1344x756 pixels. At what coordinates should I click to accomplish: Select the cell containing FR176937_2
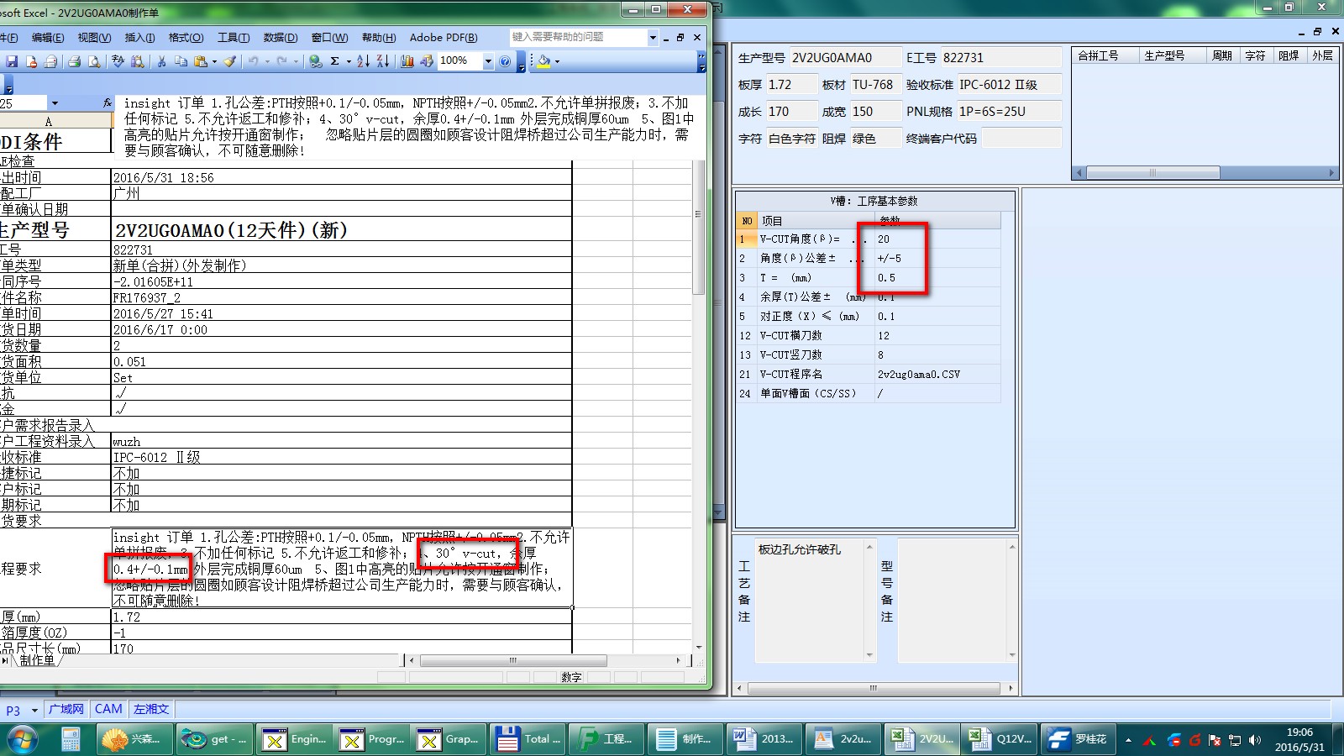(341, 297)
